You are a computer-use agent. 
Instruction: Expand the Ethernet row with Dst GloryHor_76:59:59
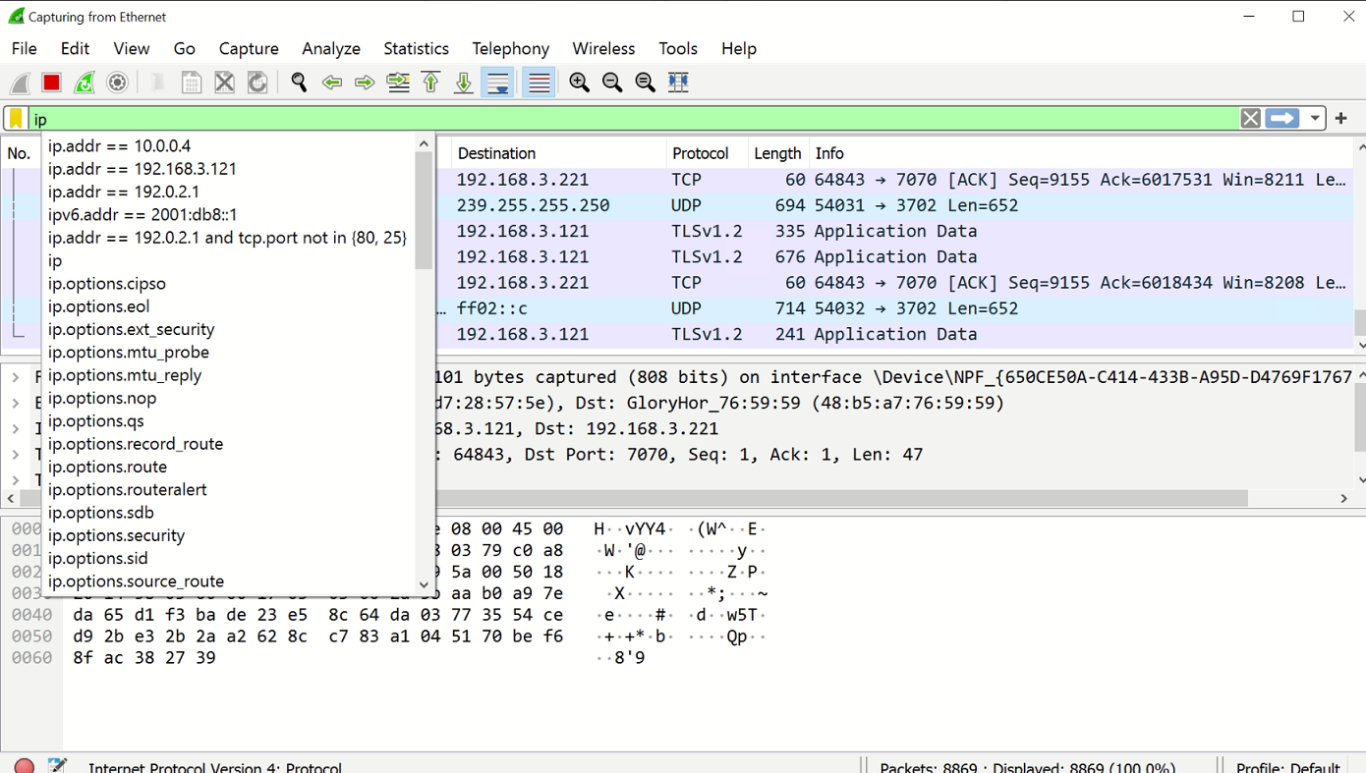tap(16, 403)
